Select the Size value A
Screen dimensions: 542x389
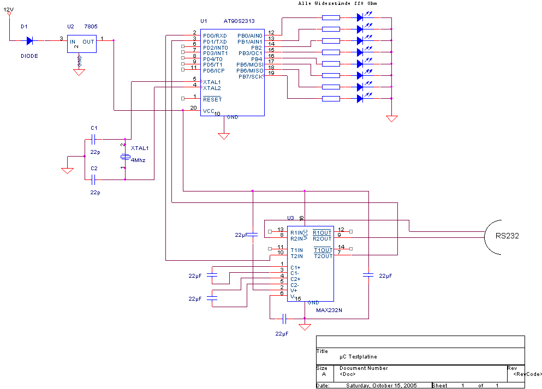324,374
